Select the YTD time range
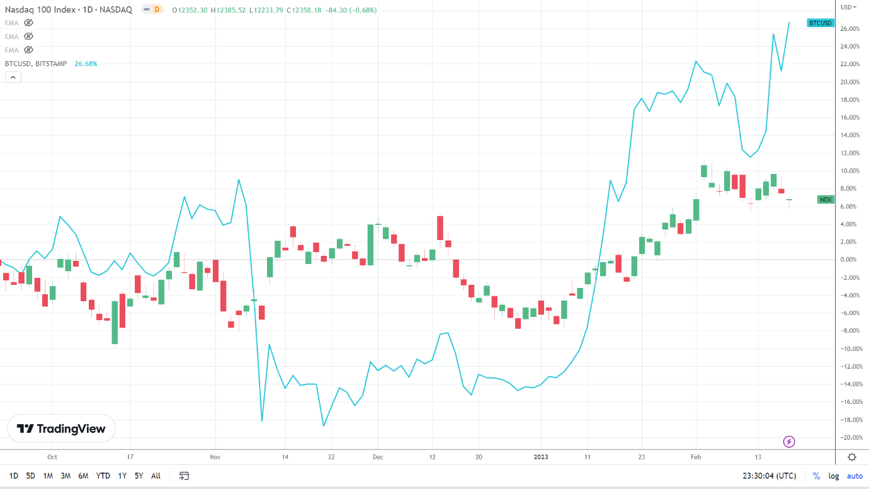869x489 pixels. click(x=103, y=476)
